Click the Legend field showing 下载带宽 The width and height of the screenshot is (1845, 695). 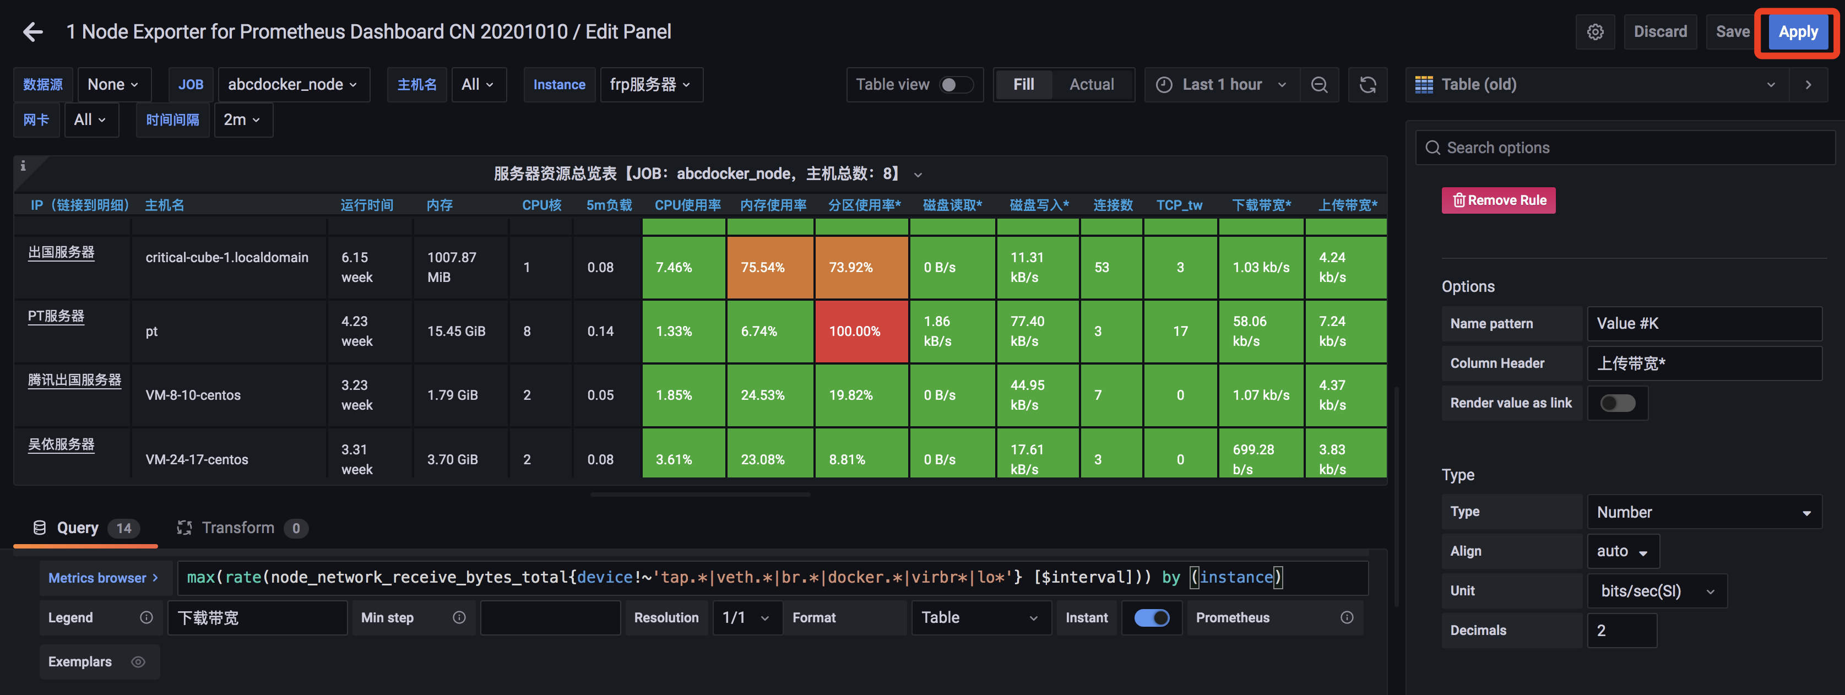coord(257,617)
